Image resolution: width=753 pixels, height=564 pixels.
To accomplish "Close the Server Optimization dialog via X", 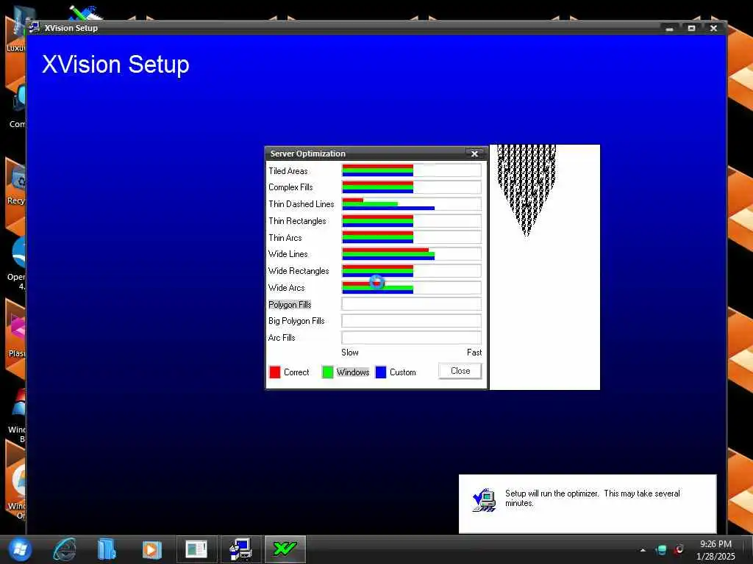I will [474, 153].
